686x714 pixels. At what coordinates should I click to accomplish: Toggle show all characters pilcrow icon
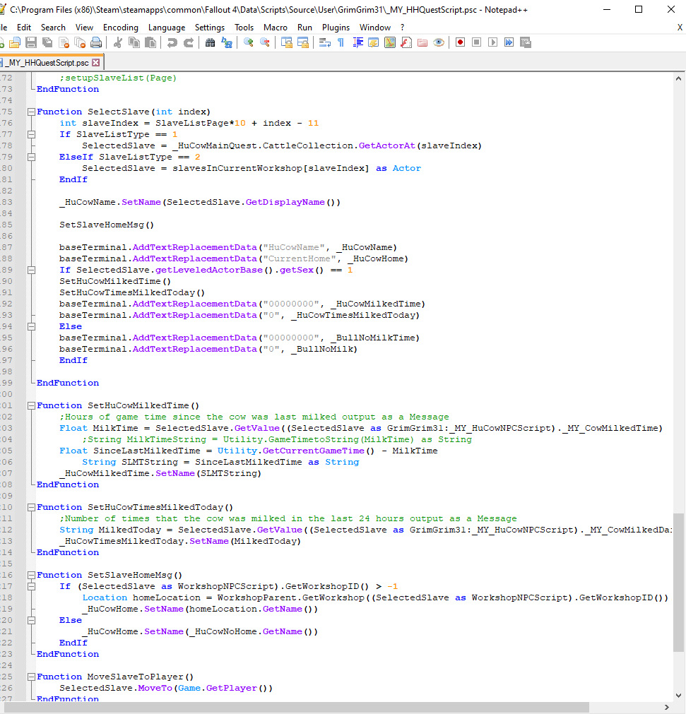pyautogui.click(x=341, y=43)
